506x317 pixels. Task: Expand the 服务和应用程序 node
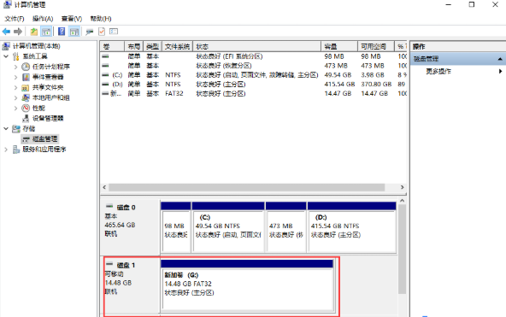[x=6, y=150]
